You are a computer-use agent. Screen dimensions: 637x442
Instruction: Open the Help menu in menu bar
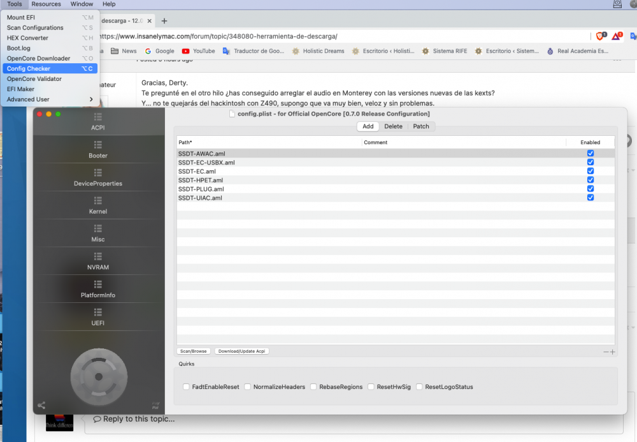click(109, 4)
